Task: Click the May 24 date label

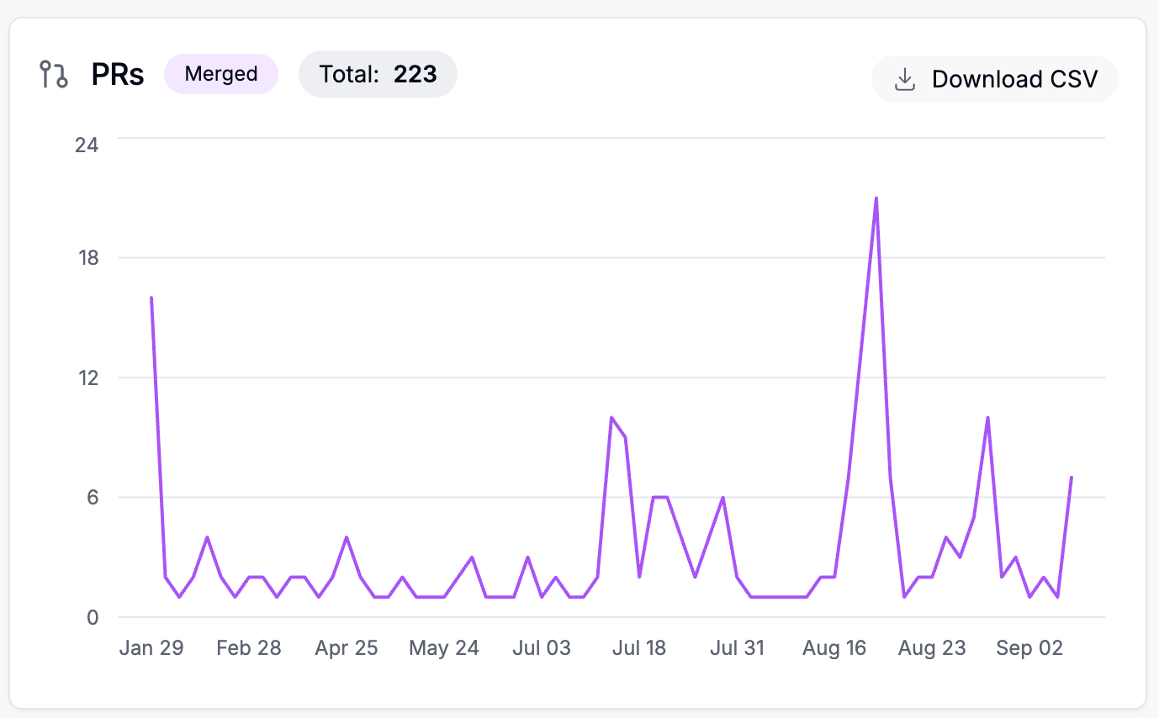Action: pyautogui.click(x=444, y=648)
